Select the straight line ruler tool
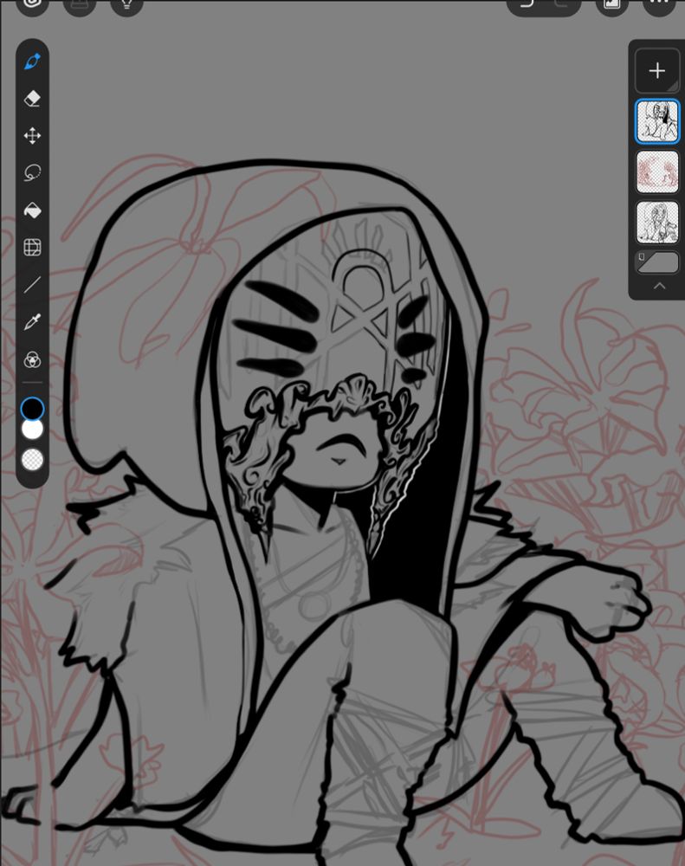The width and height of the screenshot is (685, 866). tap(32, 285)
